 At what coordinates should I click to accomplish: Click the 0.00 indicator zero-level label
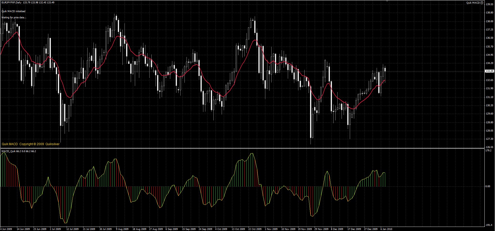[488, 186]
